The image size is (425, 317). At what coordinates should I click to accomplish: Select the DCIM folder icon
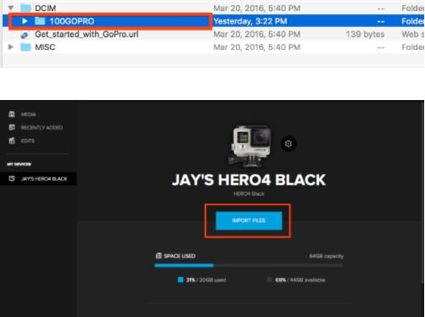(x=25, y=8)
